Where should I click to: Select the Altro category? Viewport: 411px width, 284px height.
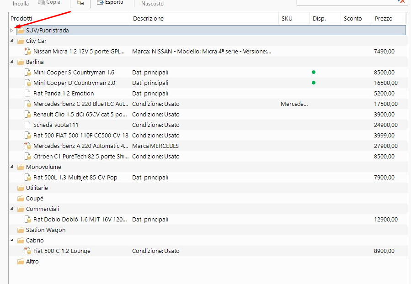tap(32, 262)
